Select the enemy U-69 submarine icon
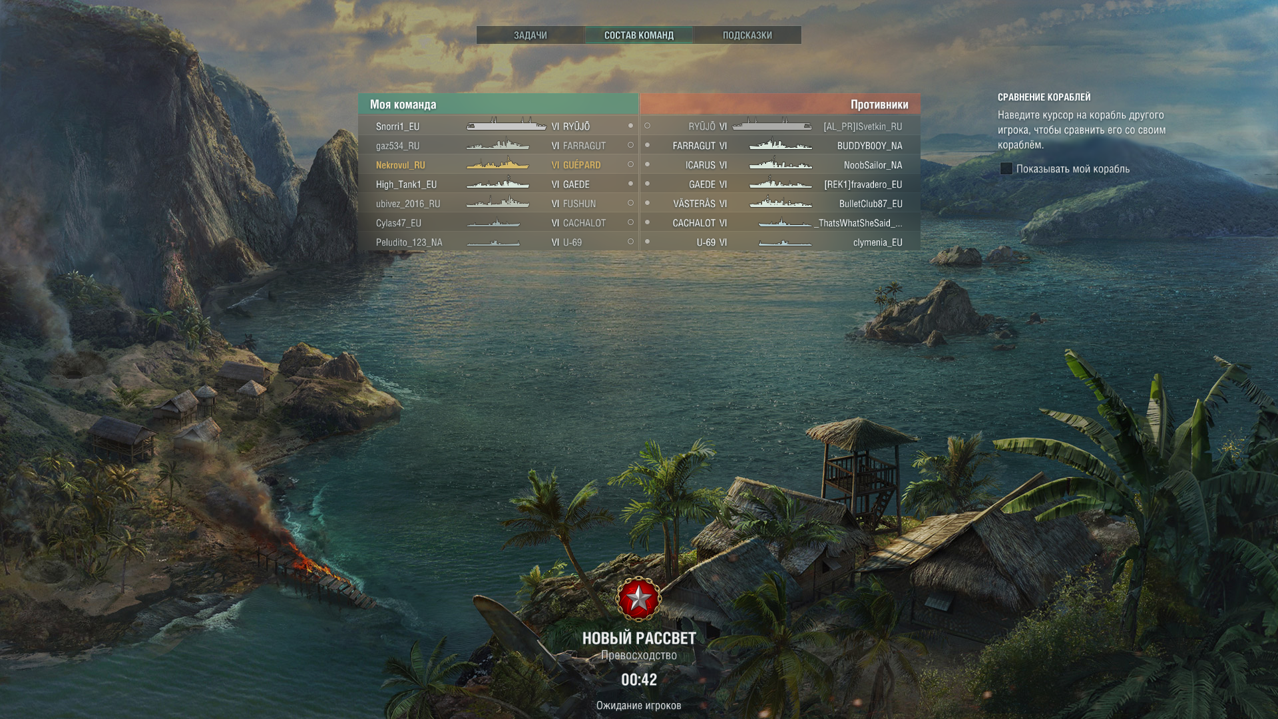This screenshot has height=719, width=1278. [x=785, y=242]
